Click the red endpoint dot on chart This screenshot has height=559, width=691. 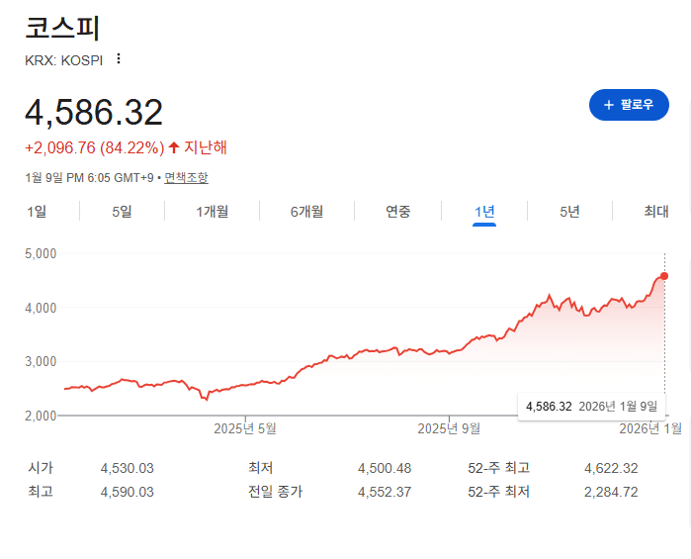coord(664,276)
